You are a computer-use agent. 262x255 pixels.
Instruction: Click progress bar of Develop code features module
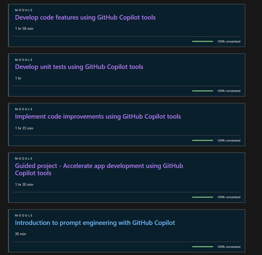(202, 42)
